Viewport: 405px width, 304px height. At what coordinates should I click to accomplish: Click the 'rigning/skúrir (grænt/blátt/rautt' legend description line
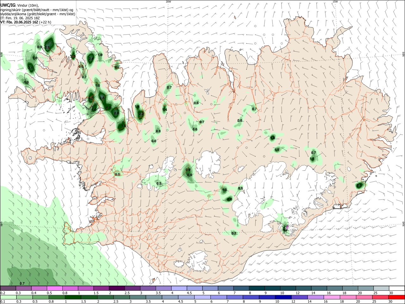[x=37, y=10]
